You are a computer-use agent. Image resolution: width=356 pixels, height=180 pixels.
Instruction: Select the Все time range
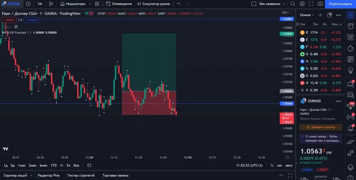click(76, 166)
